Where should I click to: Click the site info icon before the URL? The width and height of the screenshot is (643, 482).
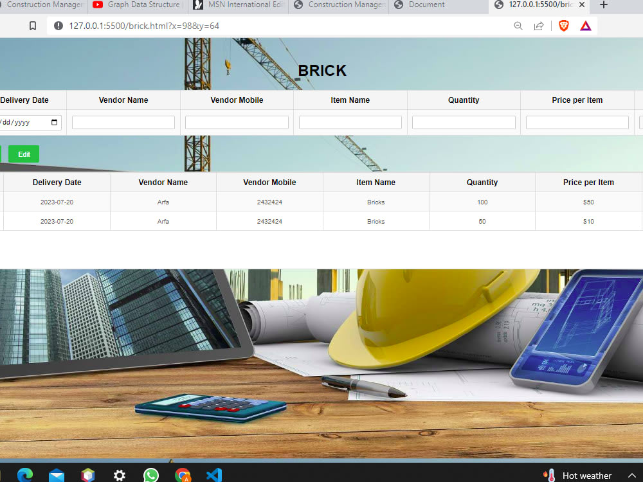pos(59,26)
